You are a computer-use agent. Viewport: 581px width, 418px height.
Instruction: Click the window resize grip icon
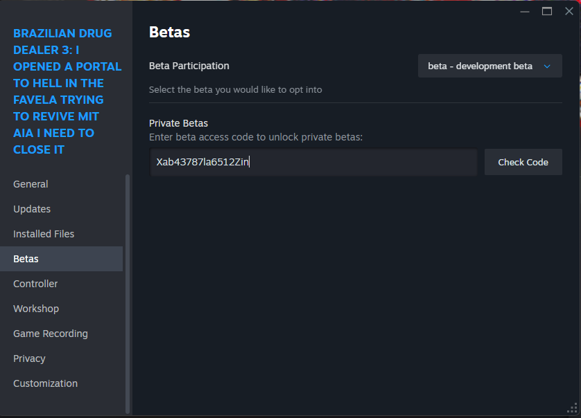point(572,408)
